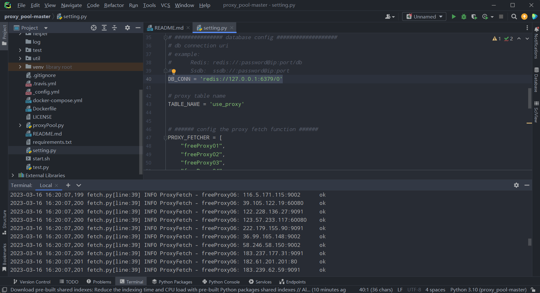The image size is (540, 293).
Task: Open the File menu
Action: [x=21, y=5]
